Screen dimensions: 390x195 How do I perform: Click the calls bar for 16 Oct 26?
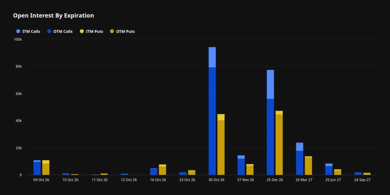(x=154, y=172)
